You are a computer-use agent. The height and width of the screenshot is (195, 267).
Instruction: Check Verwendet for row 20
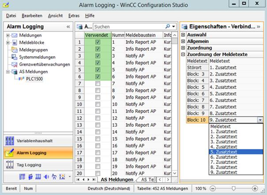click(98, 173)
